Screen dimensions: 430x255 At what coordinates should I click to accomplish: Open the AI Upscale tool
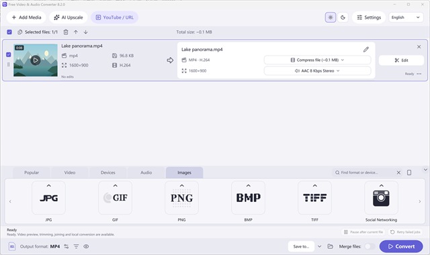pyautogui.click(x=69, y=17)
